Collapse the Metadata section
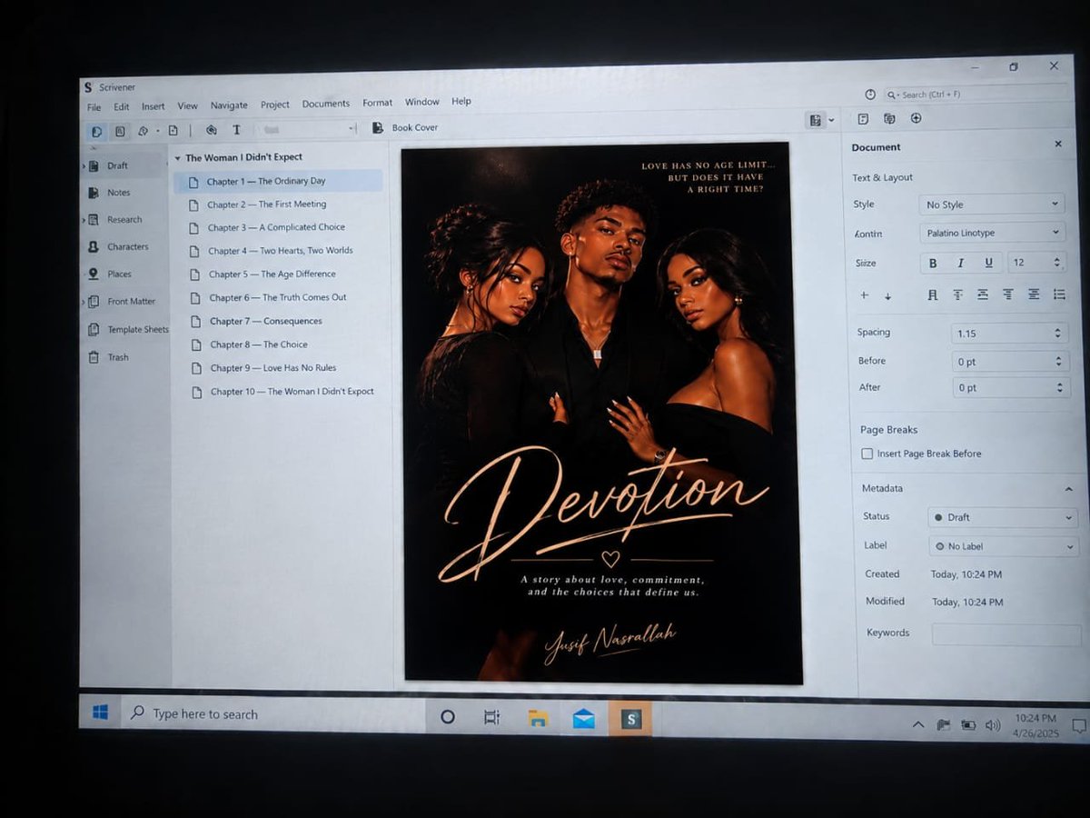 click(1068, 489)
